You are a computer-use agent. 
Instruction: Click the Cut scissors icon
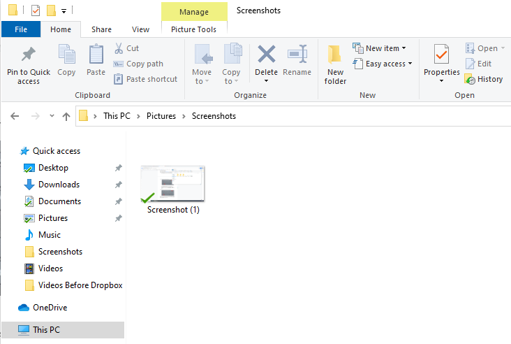pyautogui.click(x=119, y=48)
